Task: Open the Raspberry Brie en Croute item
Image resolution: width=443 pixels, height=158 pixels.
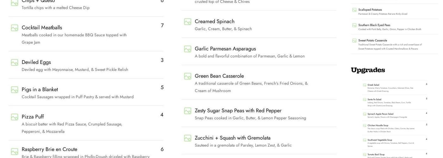Action: (49, 149)
